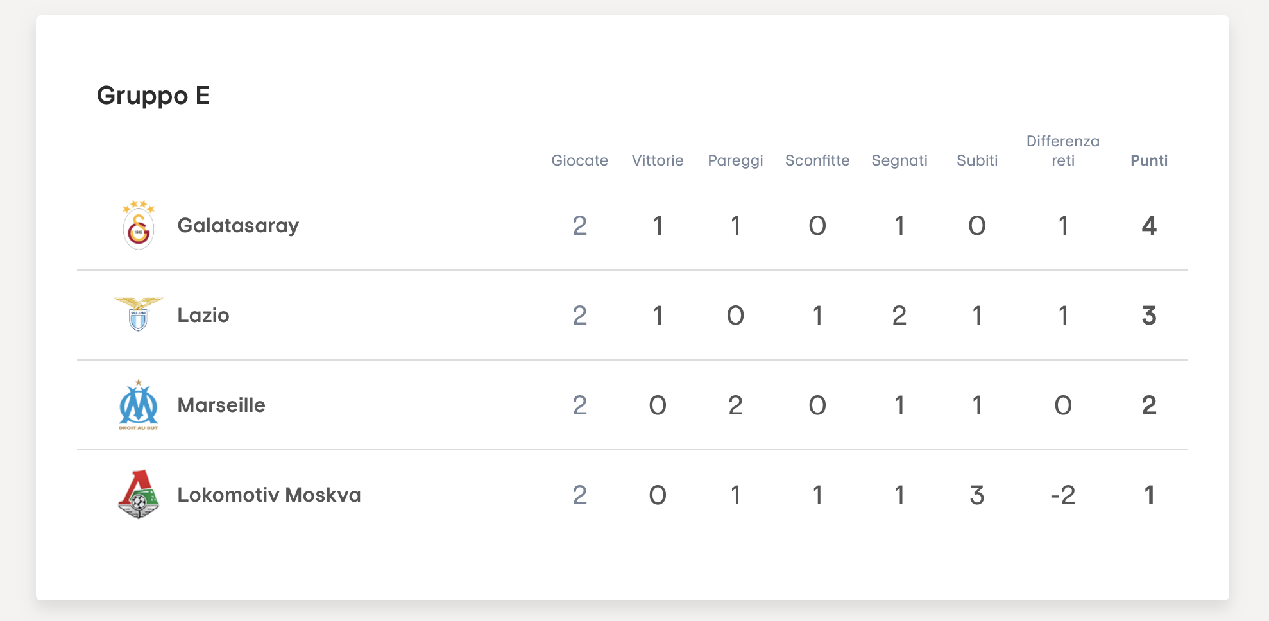Select the Subiti column header
Screen dimensions: 1269x621
(977, 160)
